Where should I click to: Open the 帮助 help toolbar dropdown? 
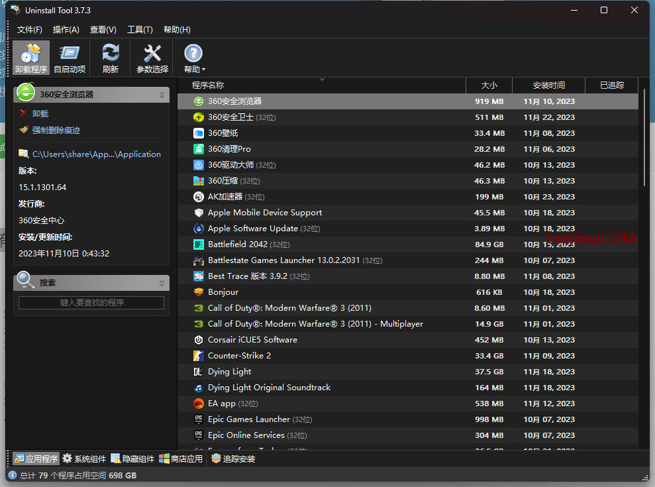click(x=194, y=58)
